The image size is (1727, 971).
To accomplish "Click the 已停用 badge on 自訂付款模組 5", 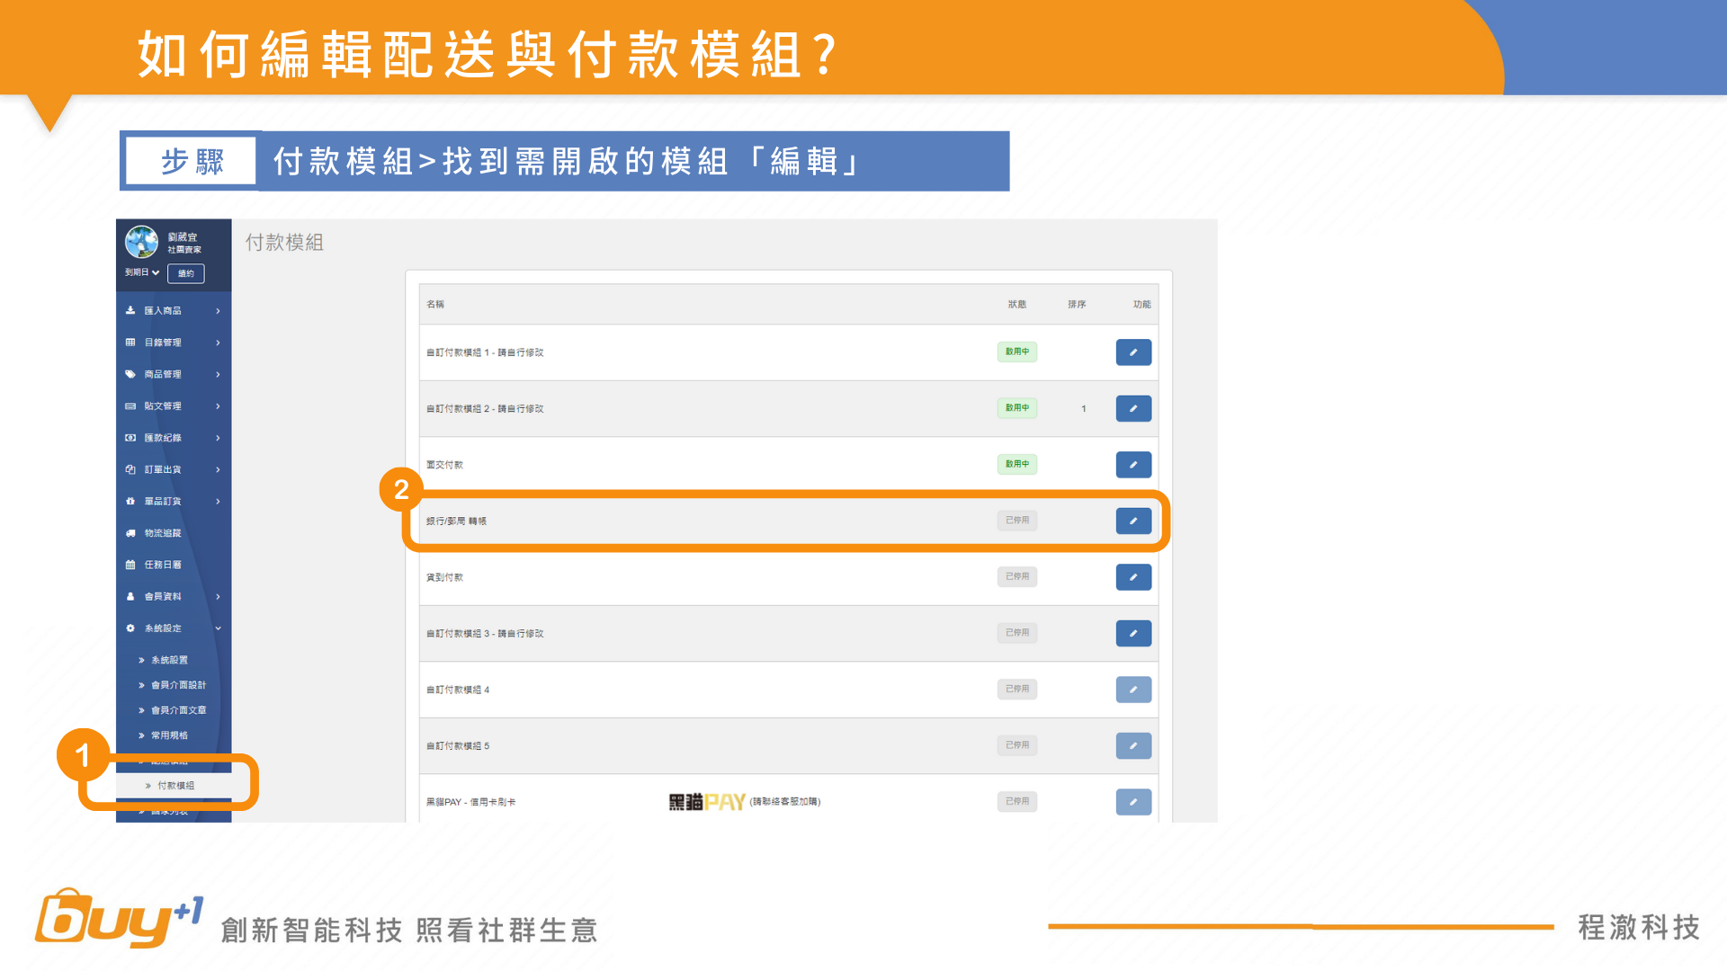I will click(x=1016, y=745).
